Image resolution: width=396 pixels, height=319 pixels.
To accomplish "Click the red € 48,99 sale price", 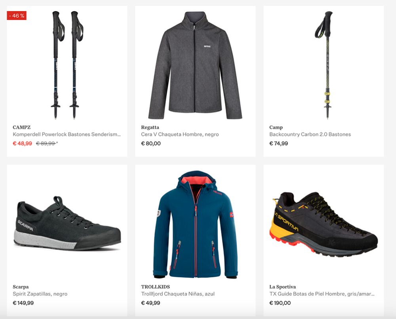I will coord(22,143).
